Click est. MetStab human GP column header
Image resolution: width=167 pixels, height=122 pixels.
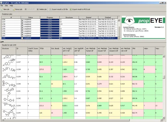coord(91,51)
